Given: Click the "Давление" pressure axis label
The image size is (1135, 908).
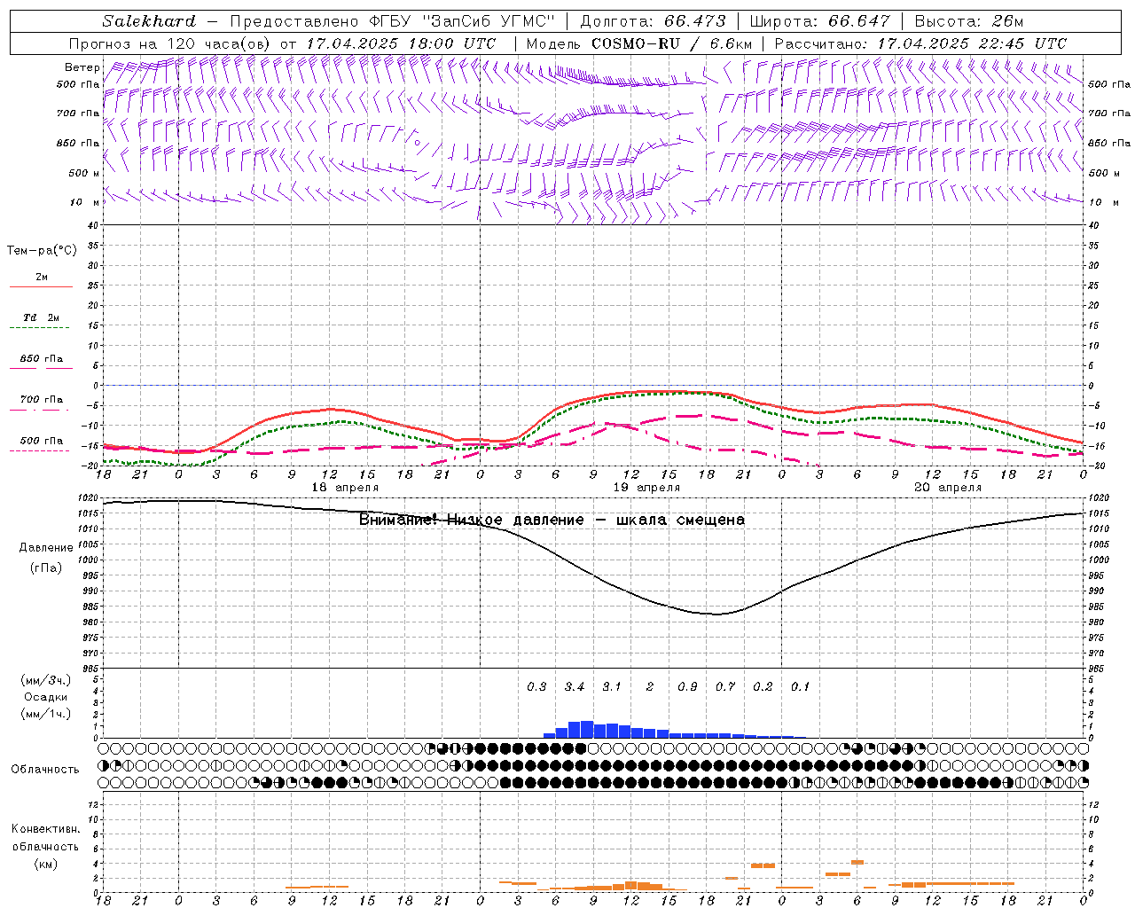Looking at the screenshot, I should coord(46,548).
